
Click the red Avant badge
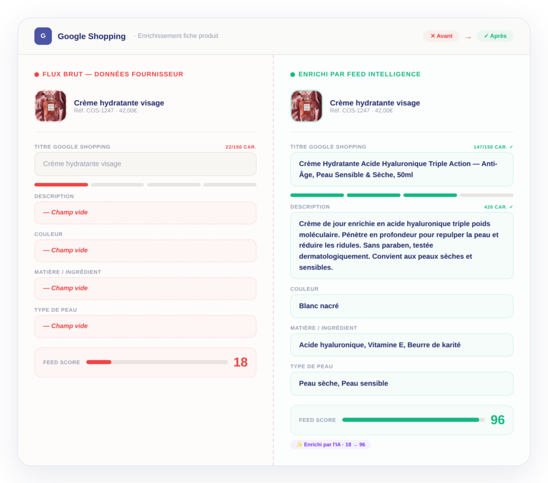[441, 36]
